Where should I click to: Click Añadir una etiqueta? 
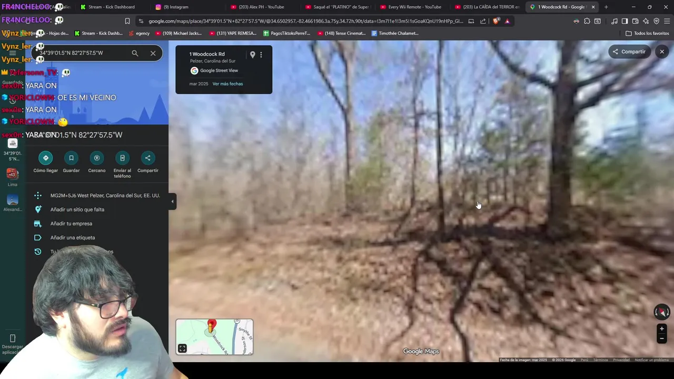(73, 237)
